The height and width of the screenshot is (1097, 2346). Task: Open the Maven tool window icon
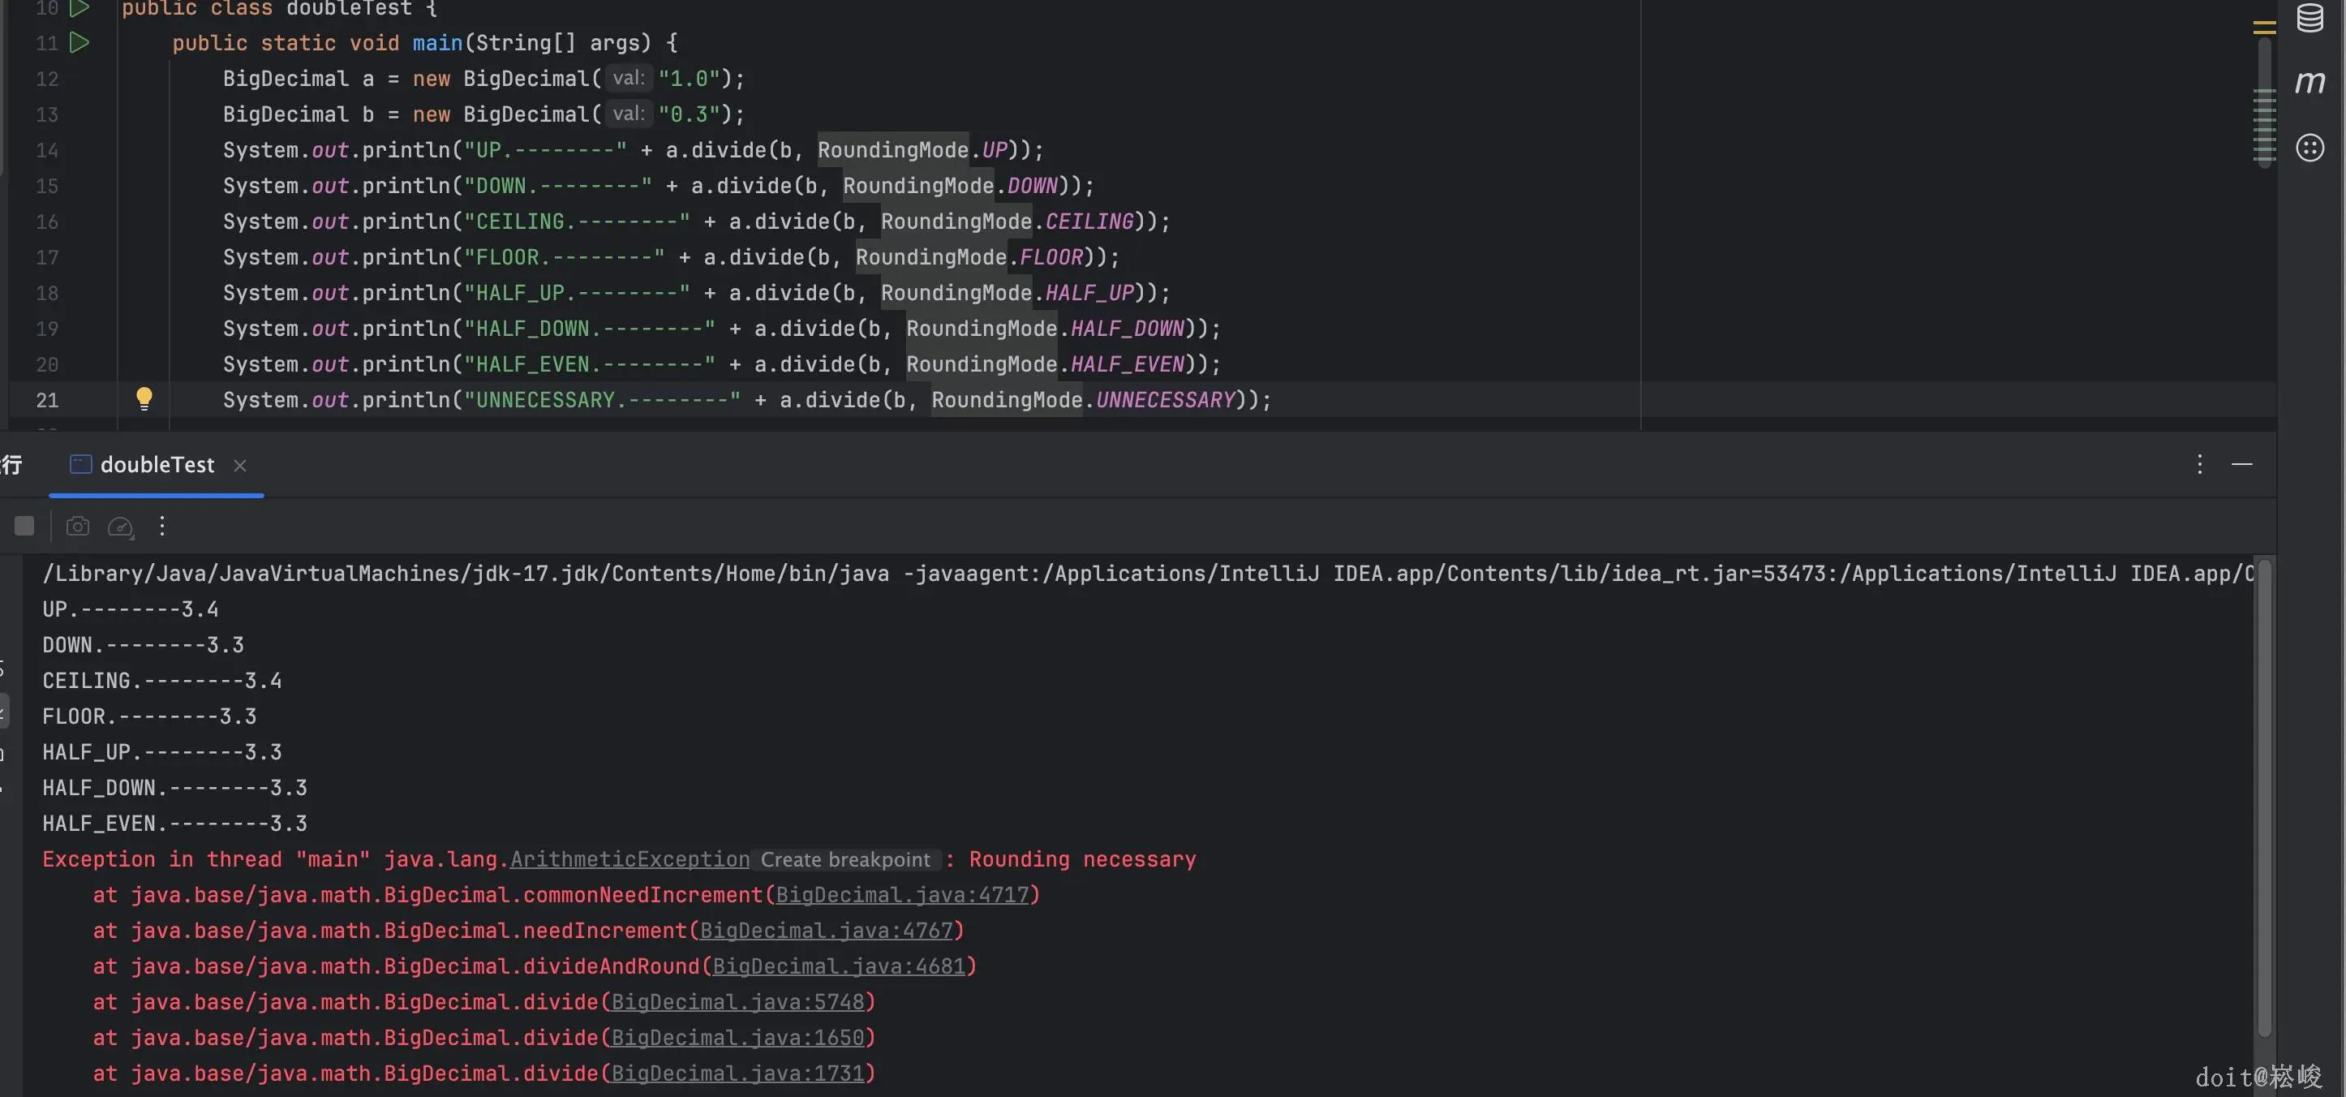(2309, 82)
